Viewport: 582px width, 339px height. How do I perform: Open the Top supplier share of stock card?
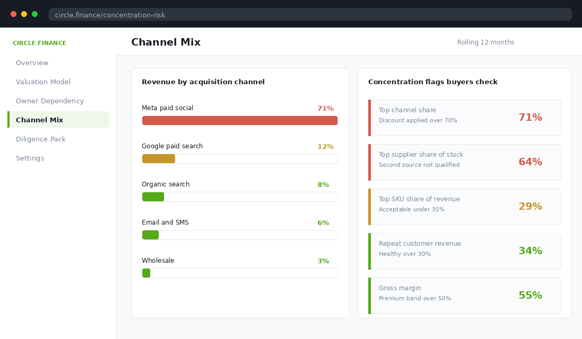point(465,163)
